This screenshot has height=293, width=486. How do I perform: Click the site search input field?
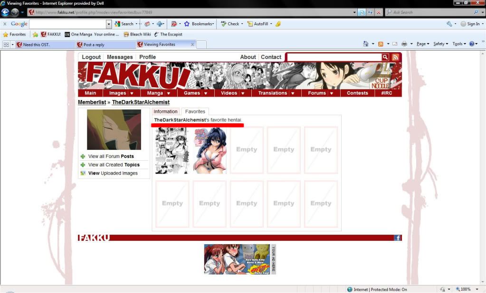(334, 57)
